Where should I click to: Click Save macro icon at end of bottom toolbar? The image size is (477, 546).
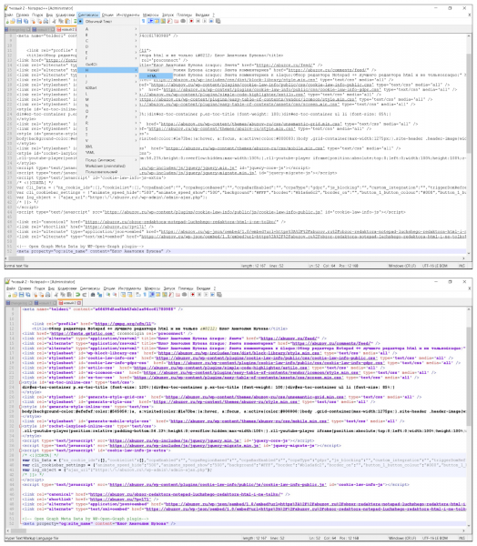[219, 295]
